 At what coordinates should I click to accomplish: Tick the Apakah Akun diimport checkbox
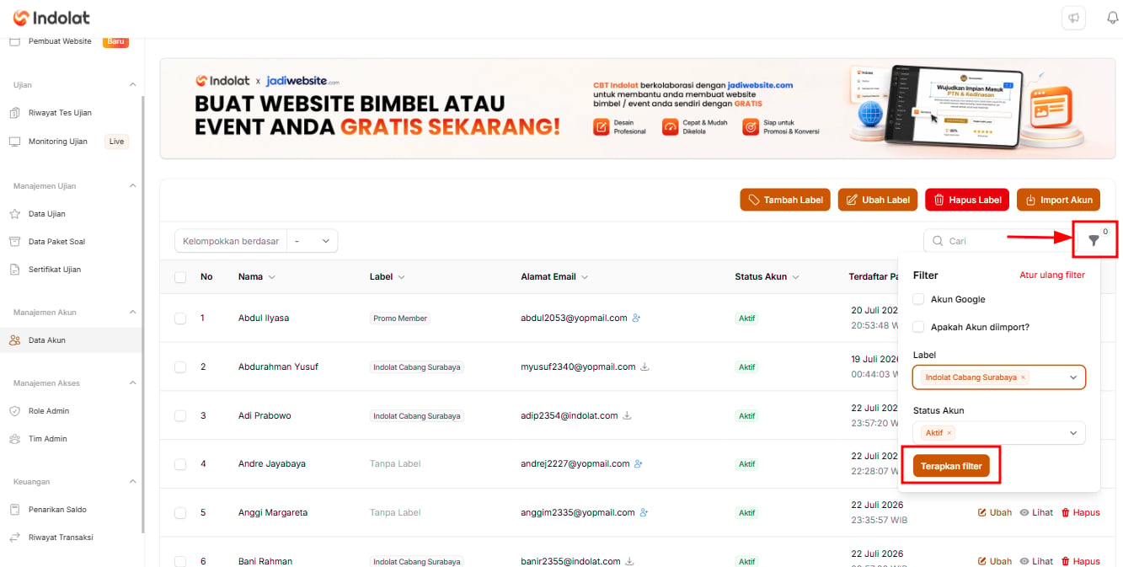point(918,327)
